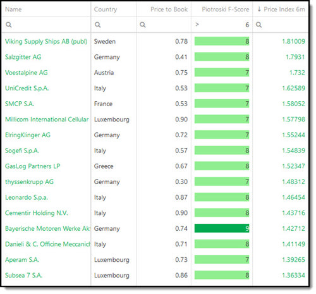Open the Salzgitter AG company link

(23, 57)
